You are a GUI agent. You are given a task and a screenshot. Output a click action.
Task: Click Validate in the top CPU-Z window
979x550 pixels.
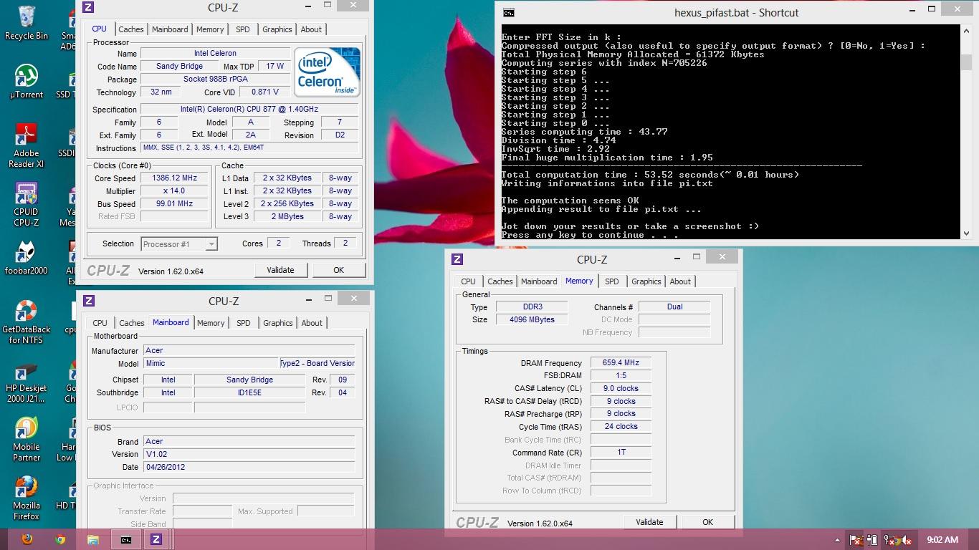point(280,270)
